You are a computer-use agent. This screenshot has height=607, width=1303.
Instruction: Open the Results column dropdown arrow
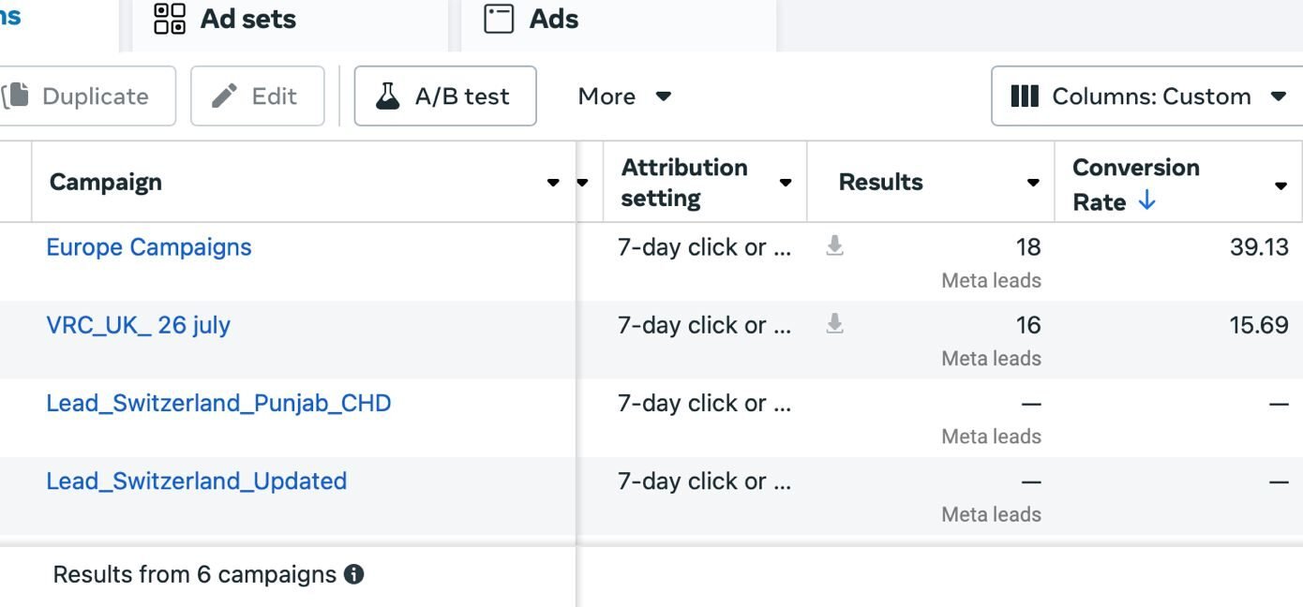1033,183
